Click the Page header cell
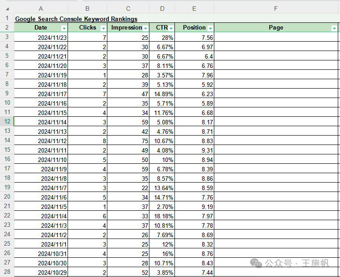Viewport: 340px width, 277px height. click(x=276, y=28)
